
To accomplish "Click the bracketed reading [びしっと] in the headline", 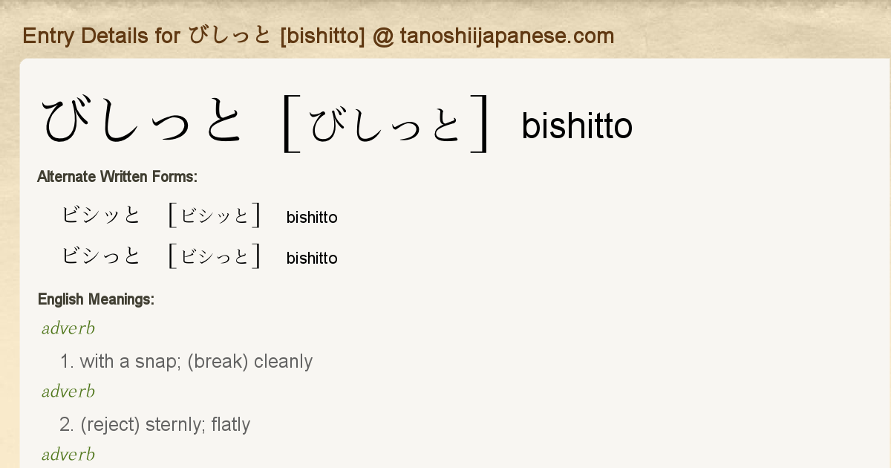I will pyautogui.click(x=386, y=124).
